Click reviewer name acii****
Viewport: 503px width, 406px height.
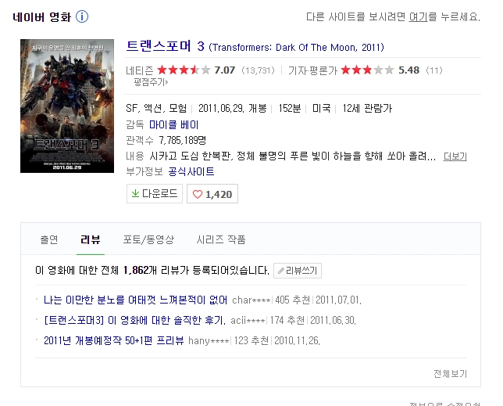click(x=248, y=320)
